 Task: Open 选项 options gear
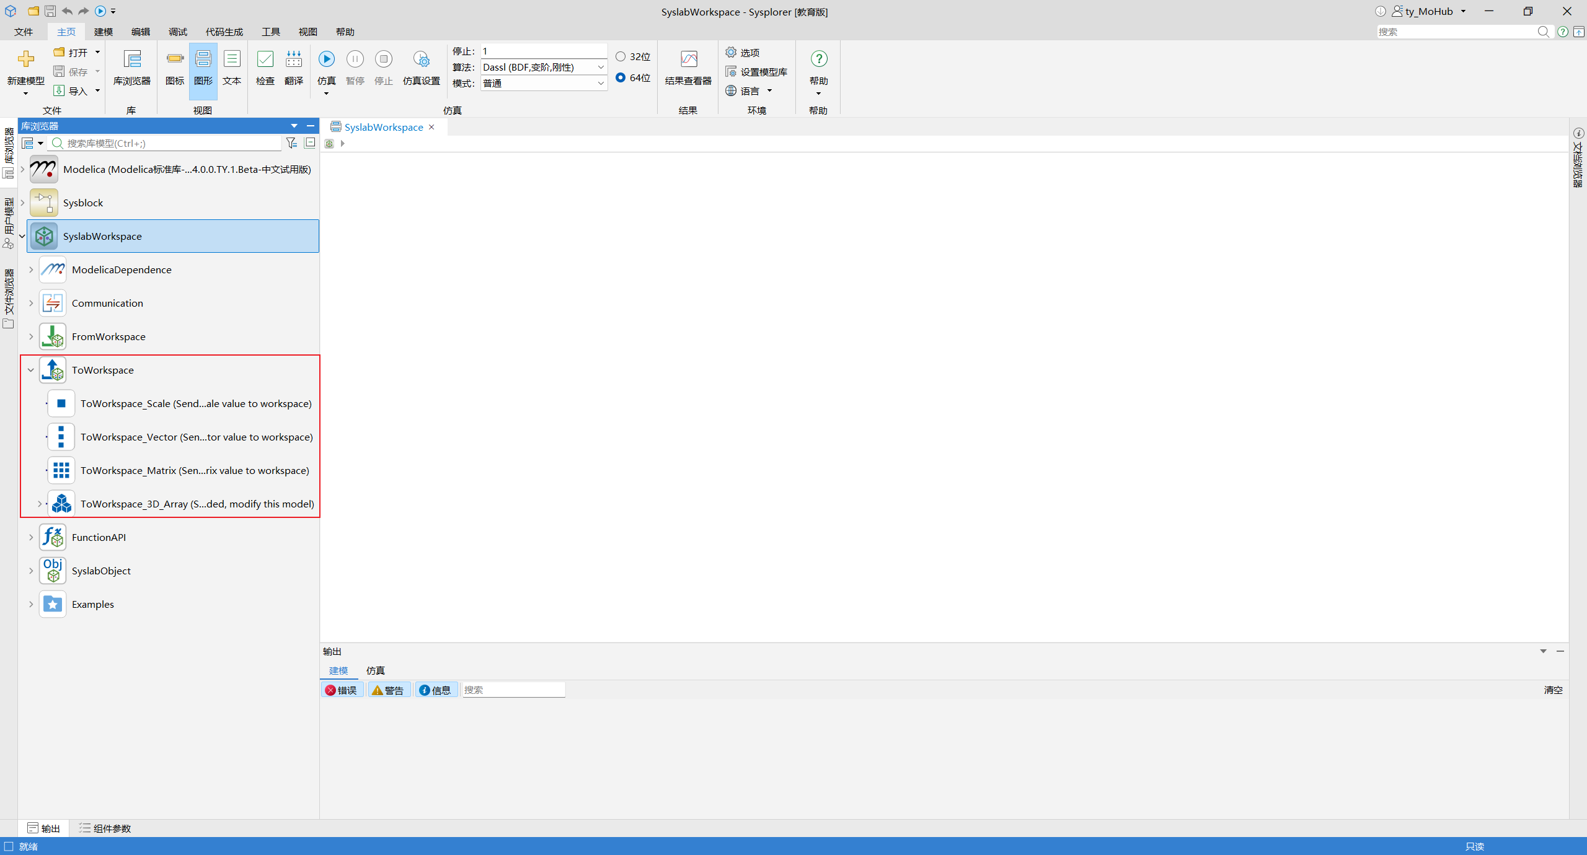743,53
